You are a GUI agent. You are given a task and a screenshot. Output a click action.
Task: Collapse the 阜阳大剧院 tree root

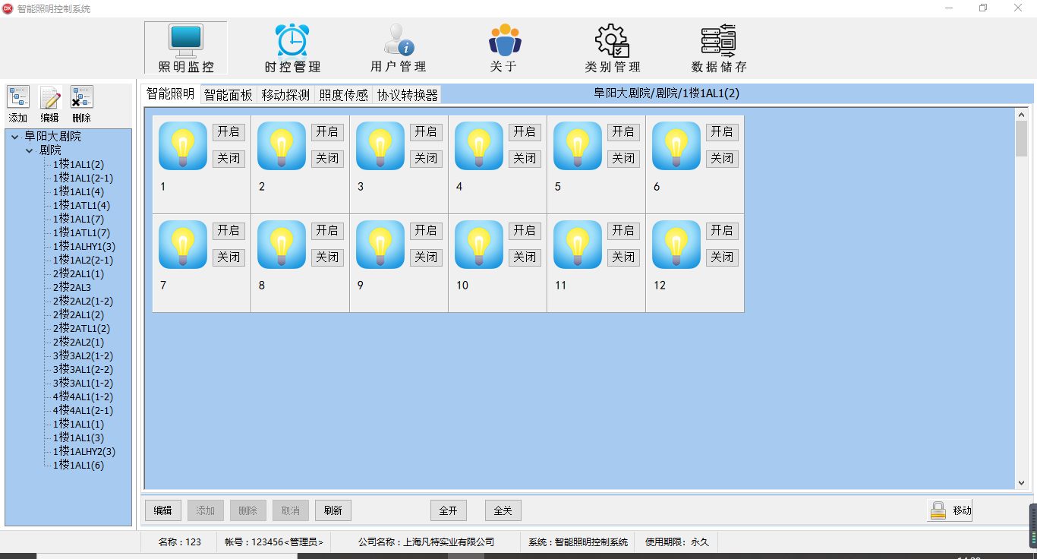(14, 137)
